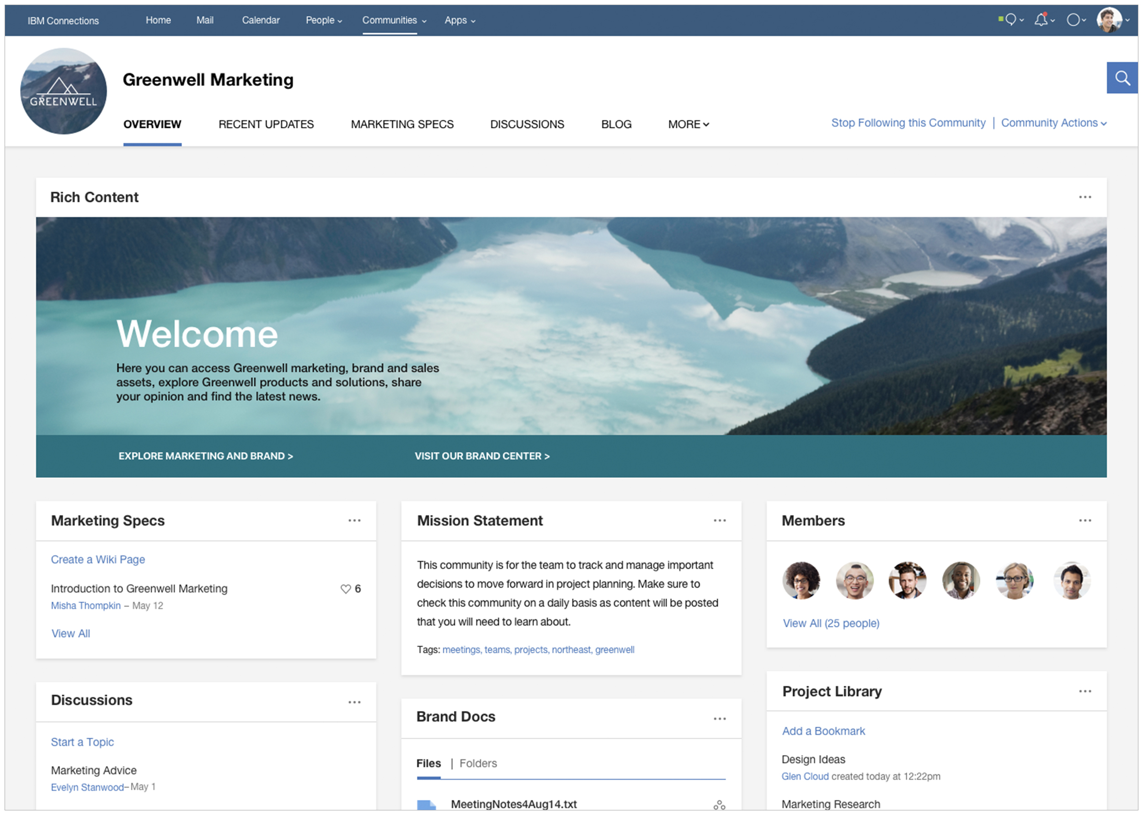This screenshot has width=1143, height=815.
Task: Open the sixth member's avatar
Action: (x=1072, y=580)
